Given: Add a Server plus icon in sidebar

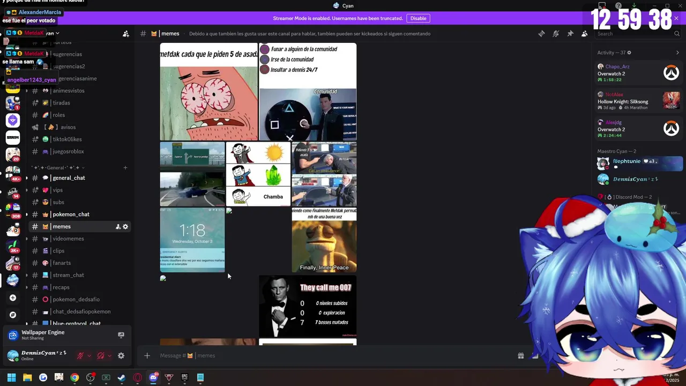Looking at the screenshot, I should click(13, 298).
